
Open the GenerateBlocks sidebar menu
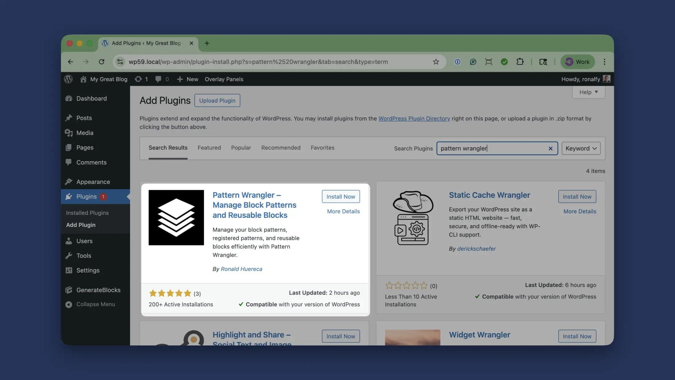tap(98, 290)
